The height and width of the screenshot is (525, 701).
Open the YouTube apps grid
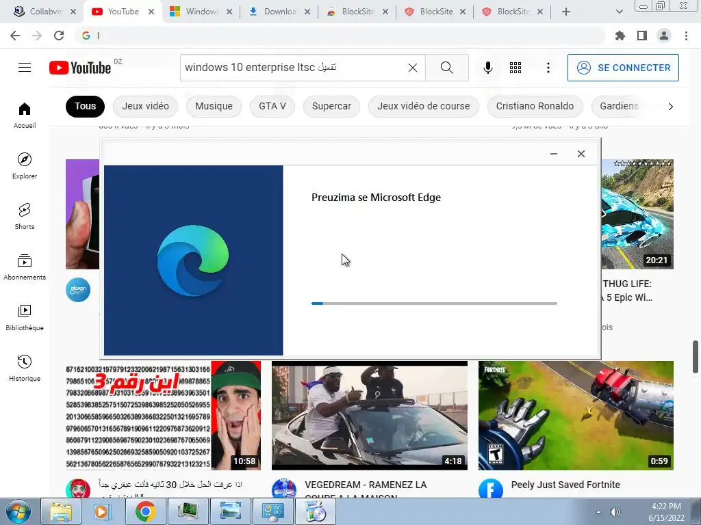(515, 68)
